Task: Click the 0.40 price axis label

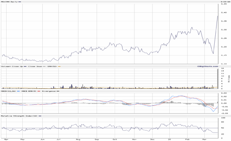Action: 224,12
